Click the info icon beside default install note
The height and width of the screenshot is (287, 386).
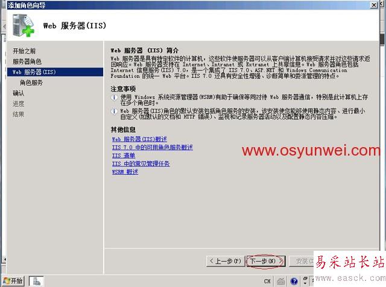pyautogui.click(x=114, y=112)
